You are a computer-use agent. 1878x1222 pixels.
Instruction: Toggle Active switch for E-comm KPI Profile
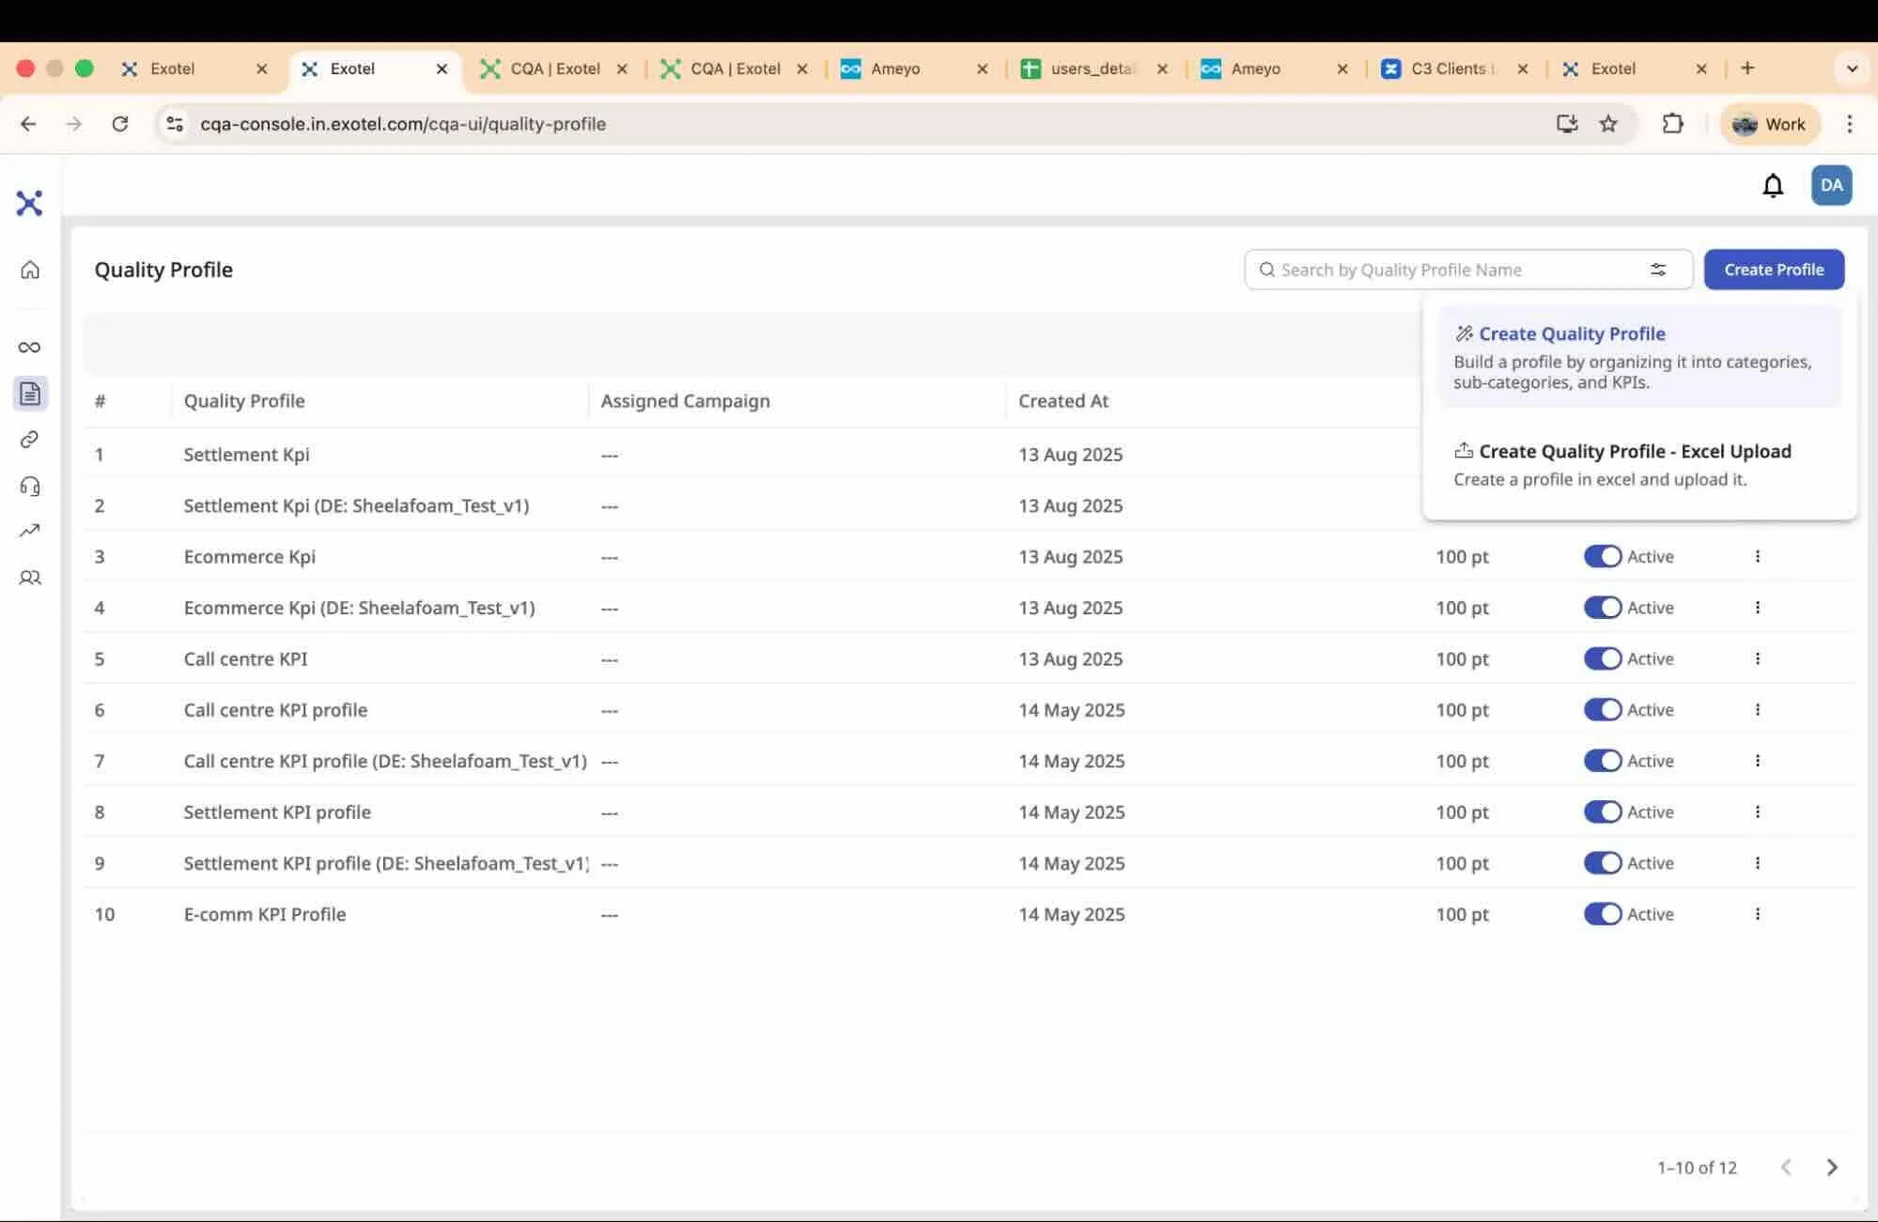1603,914
